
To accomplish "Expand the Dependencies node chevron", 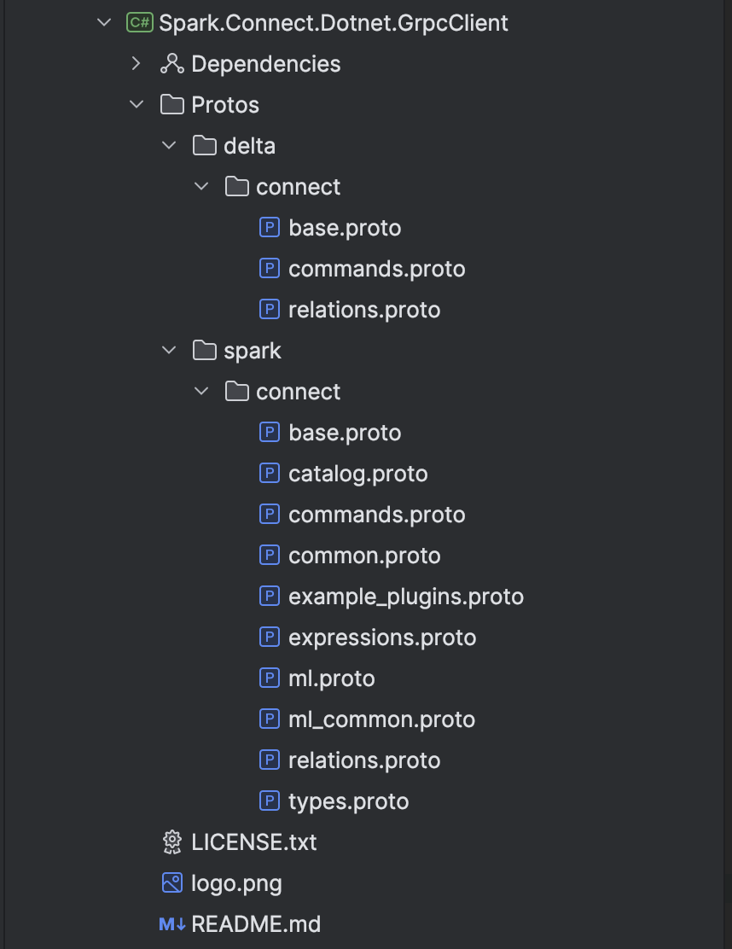I will (x=137, y=63).
